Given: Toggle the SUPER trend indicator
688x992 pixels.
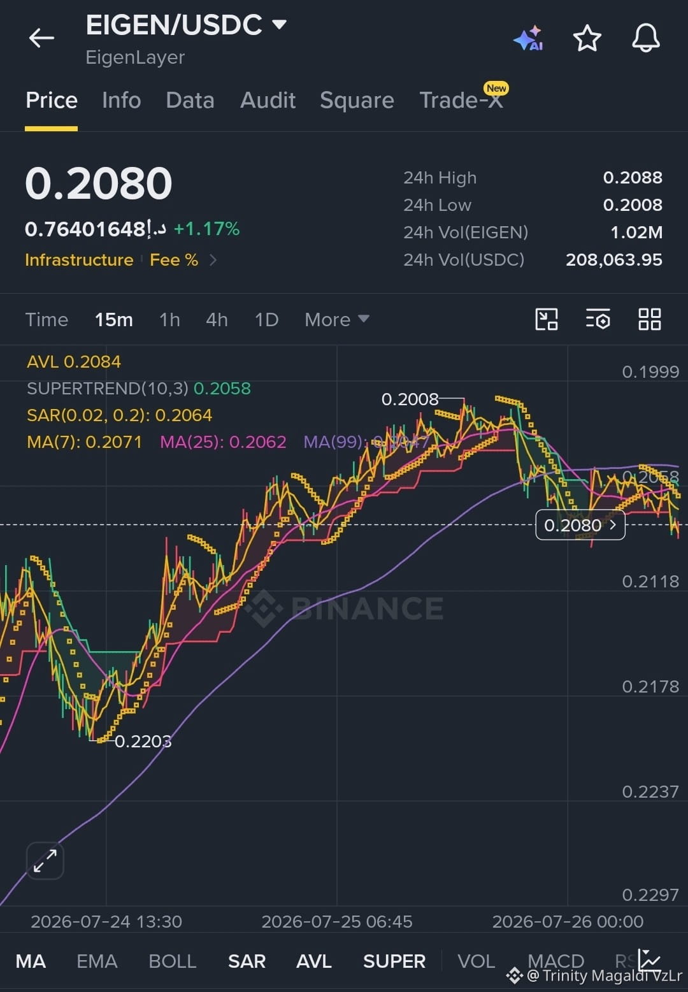Looking at the screenshot, I should click(x=394, y=961).
